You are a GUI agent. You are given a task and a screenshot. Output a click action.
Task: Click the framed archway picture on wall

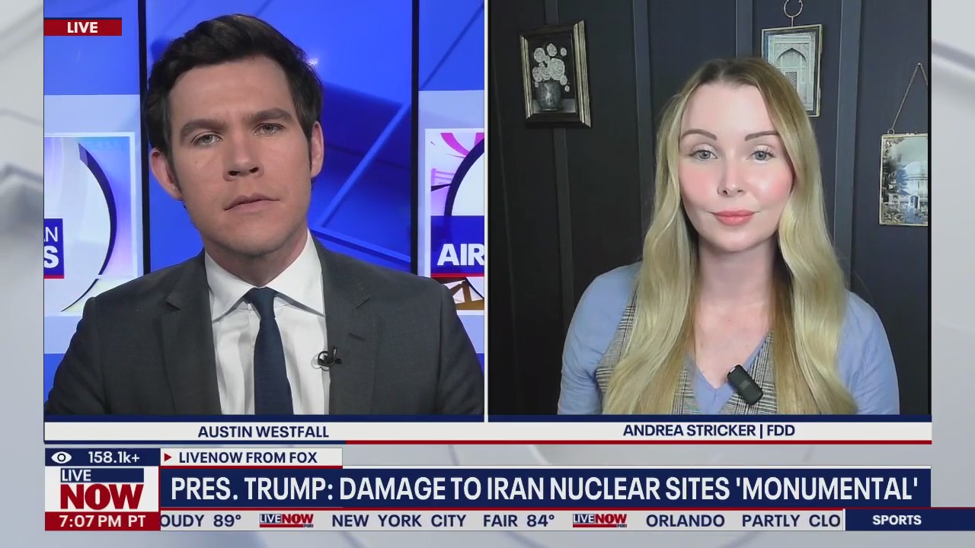pyautogui.click(x=792, y=70)
